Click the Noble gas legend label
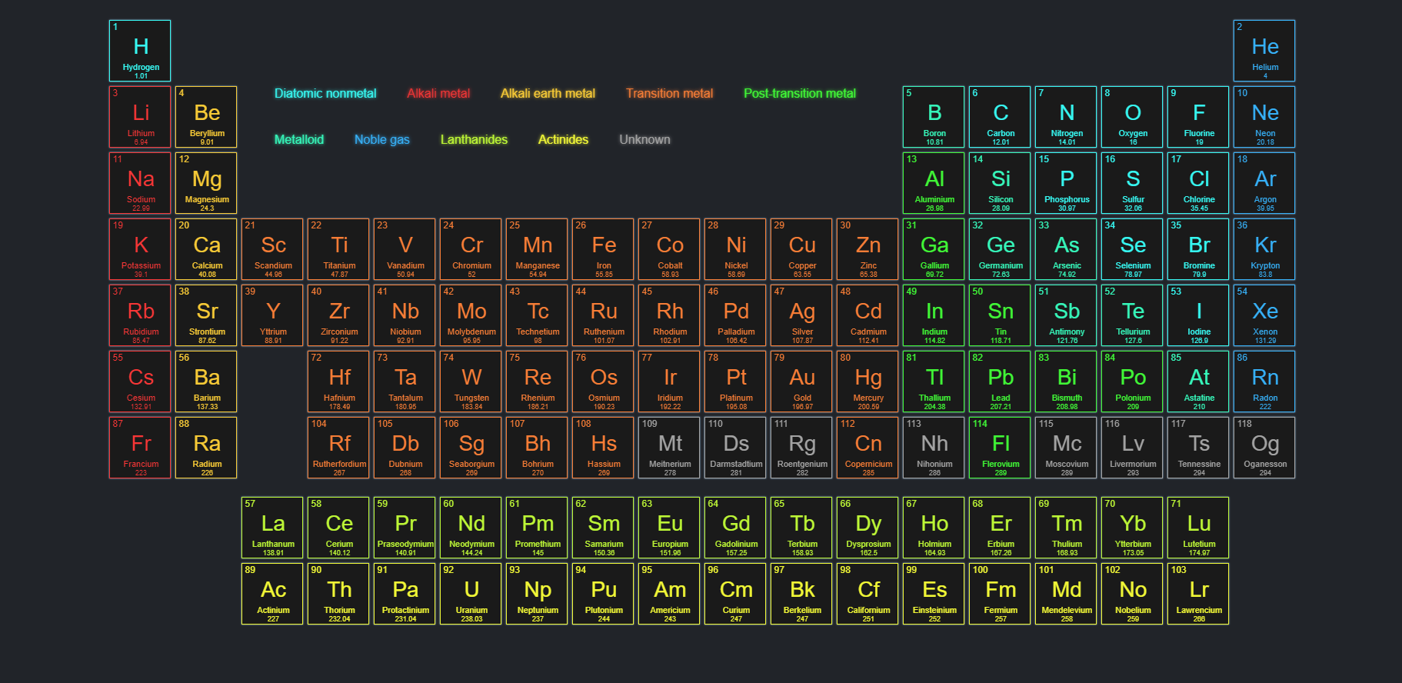This screenshot has width=1402, height=683. pos(381,139)
